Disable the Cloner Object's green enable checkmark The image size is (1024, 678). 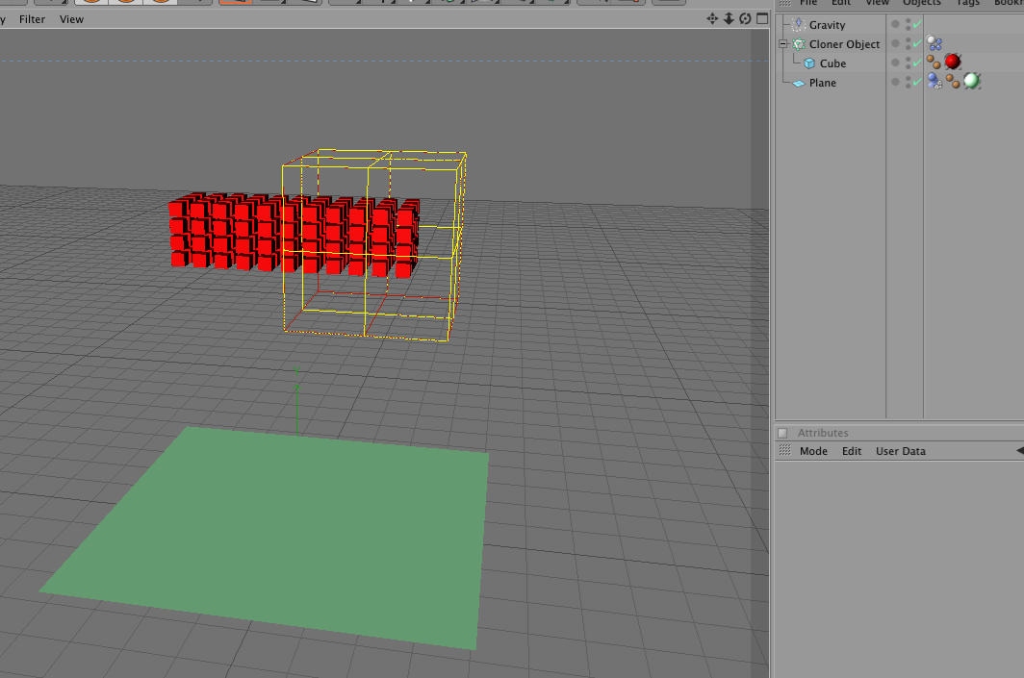click(917, 43)
